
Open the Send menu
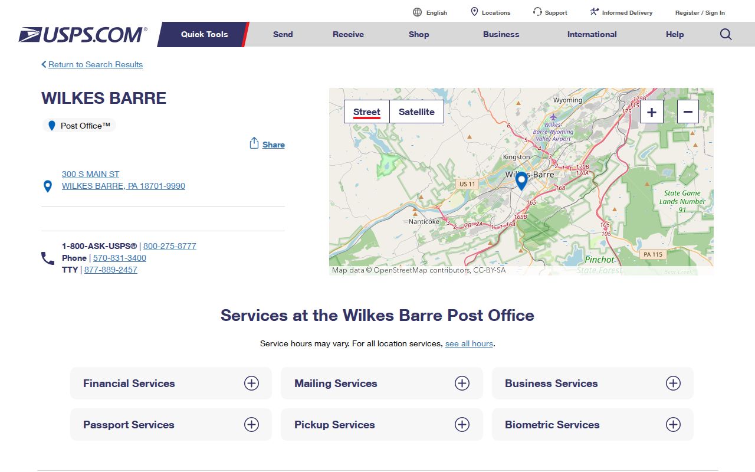[x=283, y=34]
